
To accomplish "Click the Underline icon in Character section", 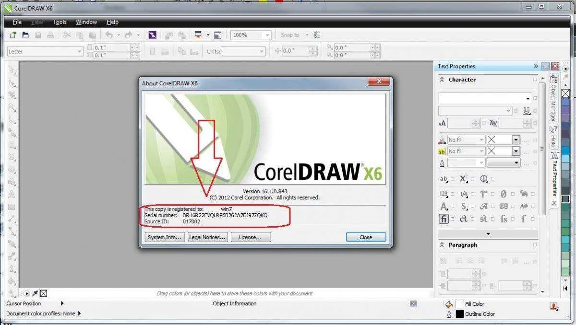I will click(x=527, y=111).
